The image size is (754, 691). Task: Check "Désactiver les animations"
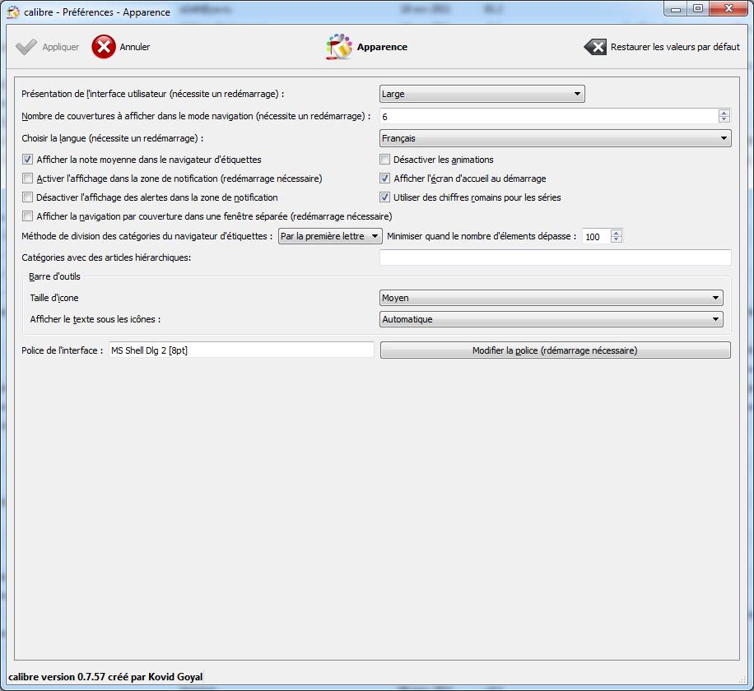coord(384,160)
